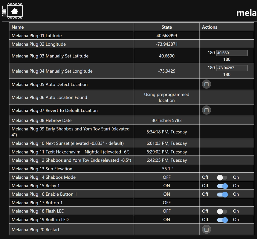
Task: Click the '30 Tishrei 5783' Hebrew date
Action: point(167,121)
